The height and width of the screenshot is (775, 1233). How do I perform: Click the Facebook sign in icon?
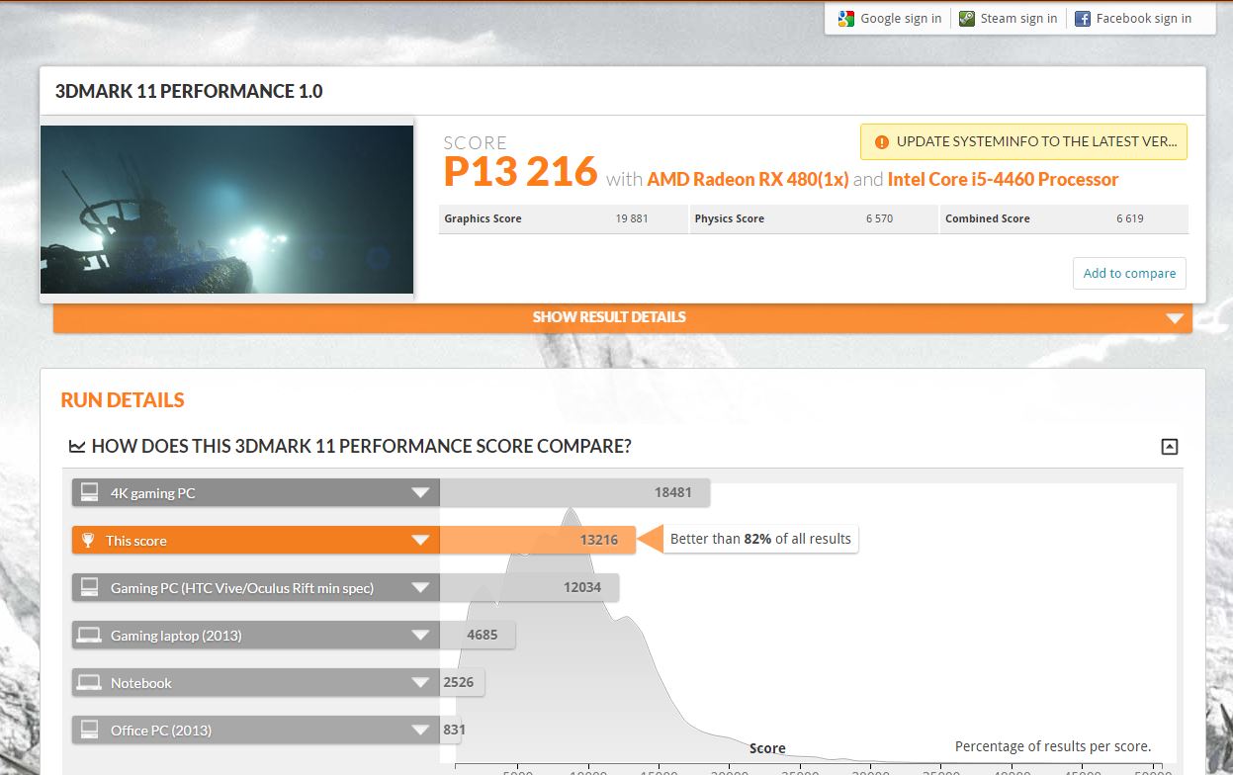coord(1082,18)
